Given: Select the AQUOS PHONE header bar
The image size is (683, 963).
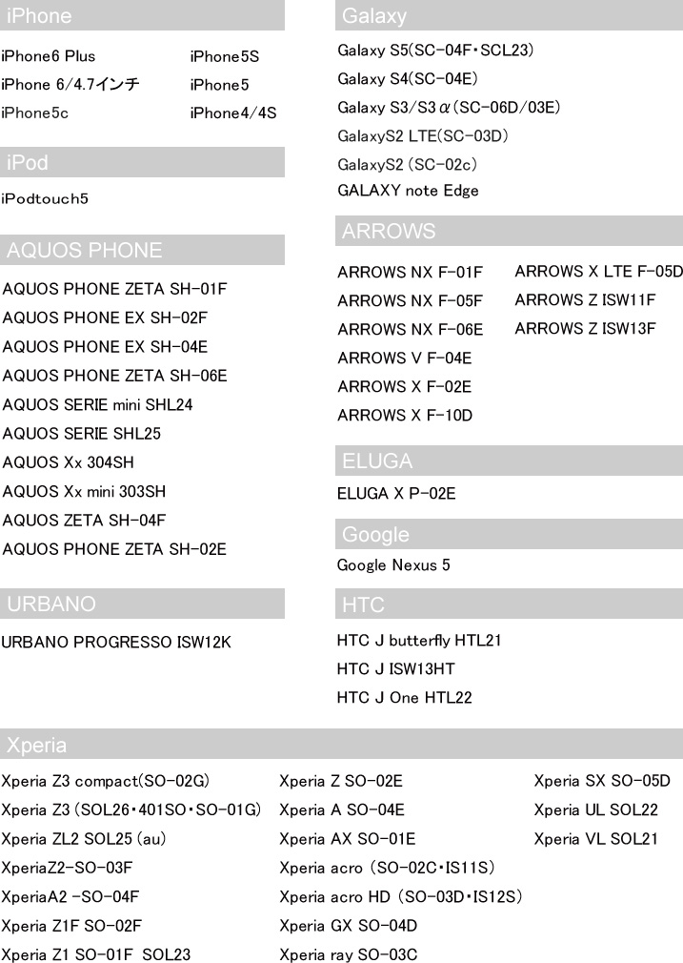Looking at the screenshot, I should click(142, 251).
